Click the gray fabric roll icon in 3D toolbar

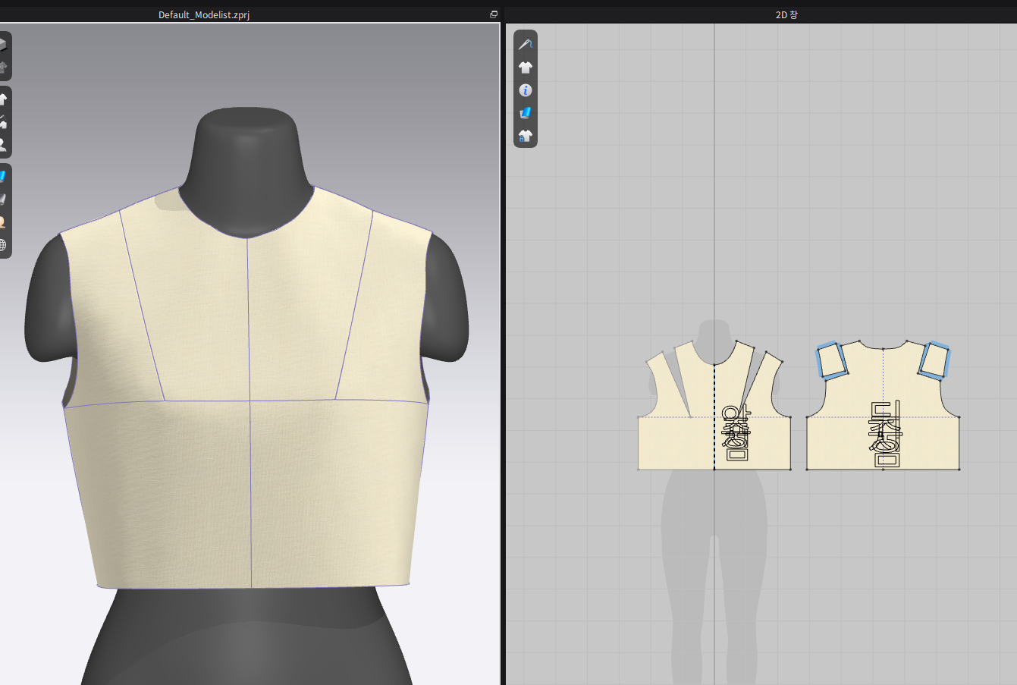coord(3,200)
